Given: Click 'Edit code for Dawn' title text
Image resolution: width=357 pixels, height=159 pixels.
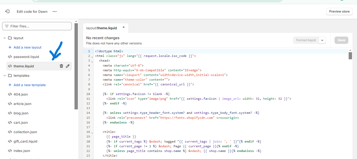Looking at the screenshot, I should pos(32,11).
